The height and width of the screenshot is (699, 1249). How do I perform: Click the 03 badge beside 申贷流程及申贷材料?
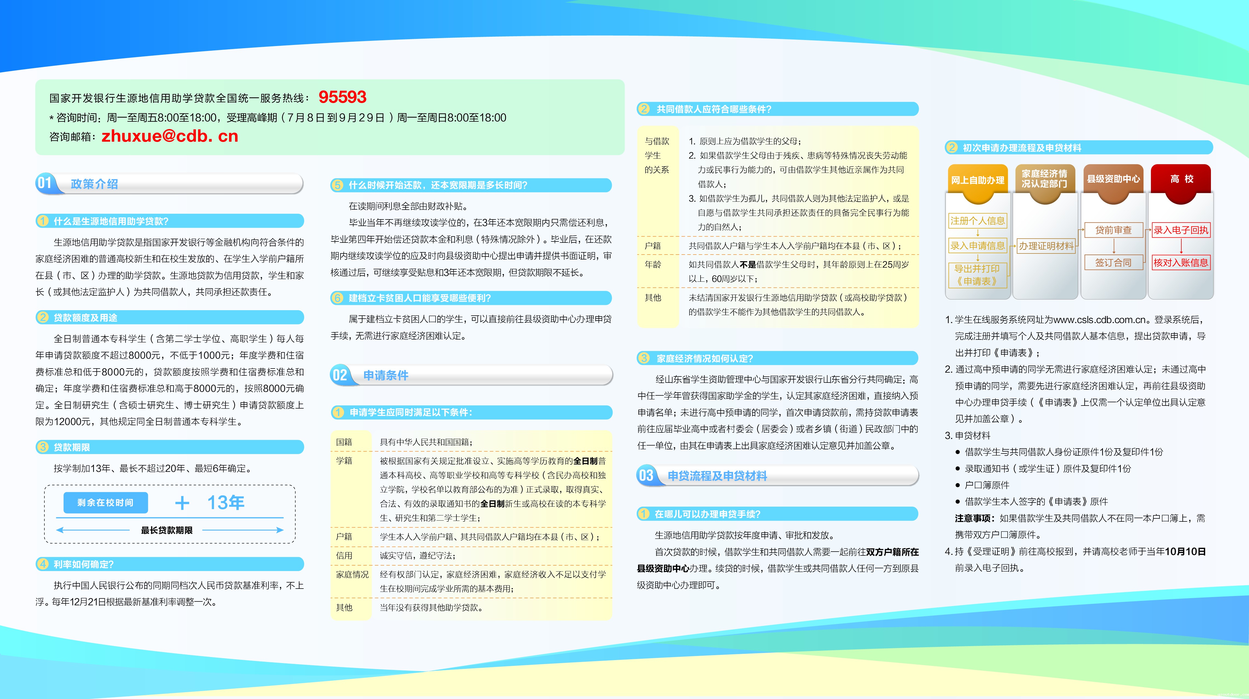[x=646, y=475]
